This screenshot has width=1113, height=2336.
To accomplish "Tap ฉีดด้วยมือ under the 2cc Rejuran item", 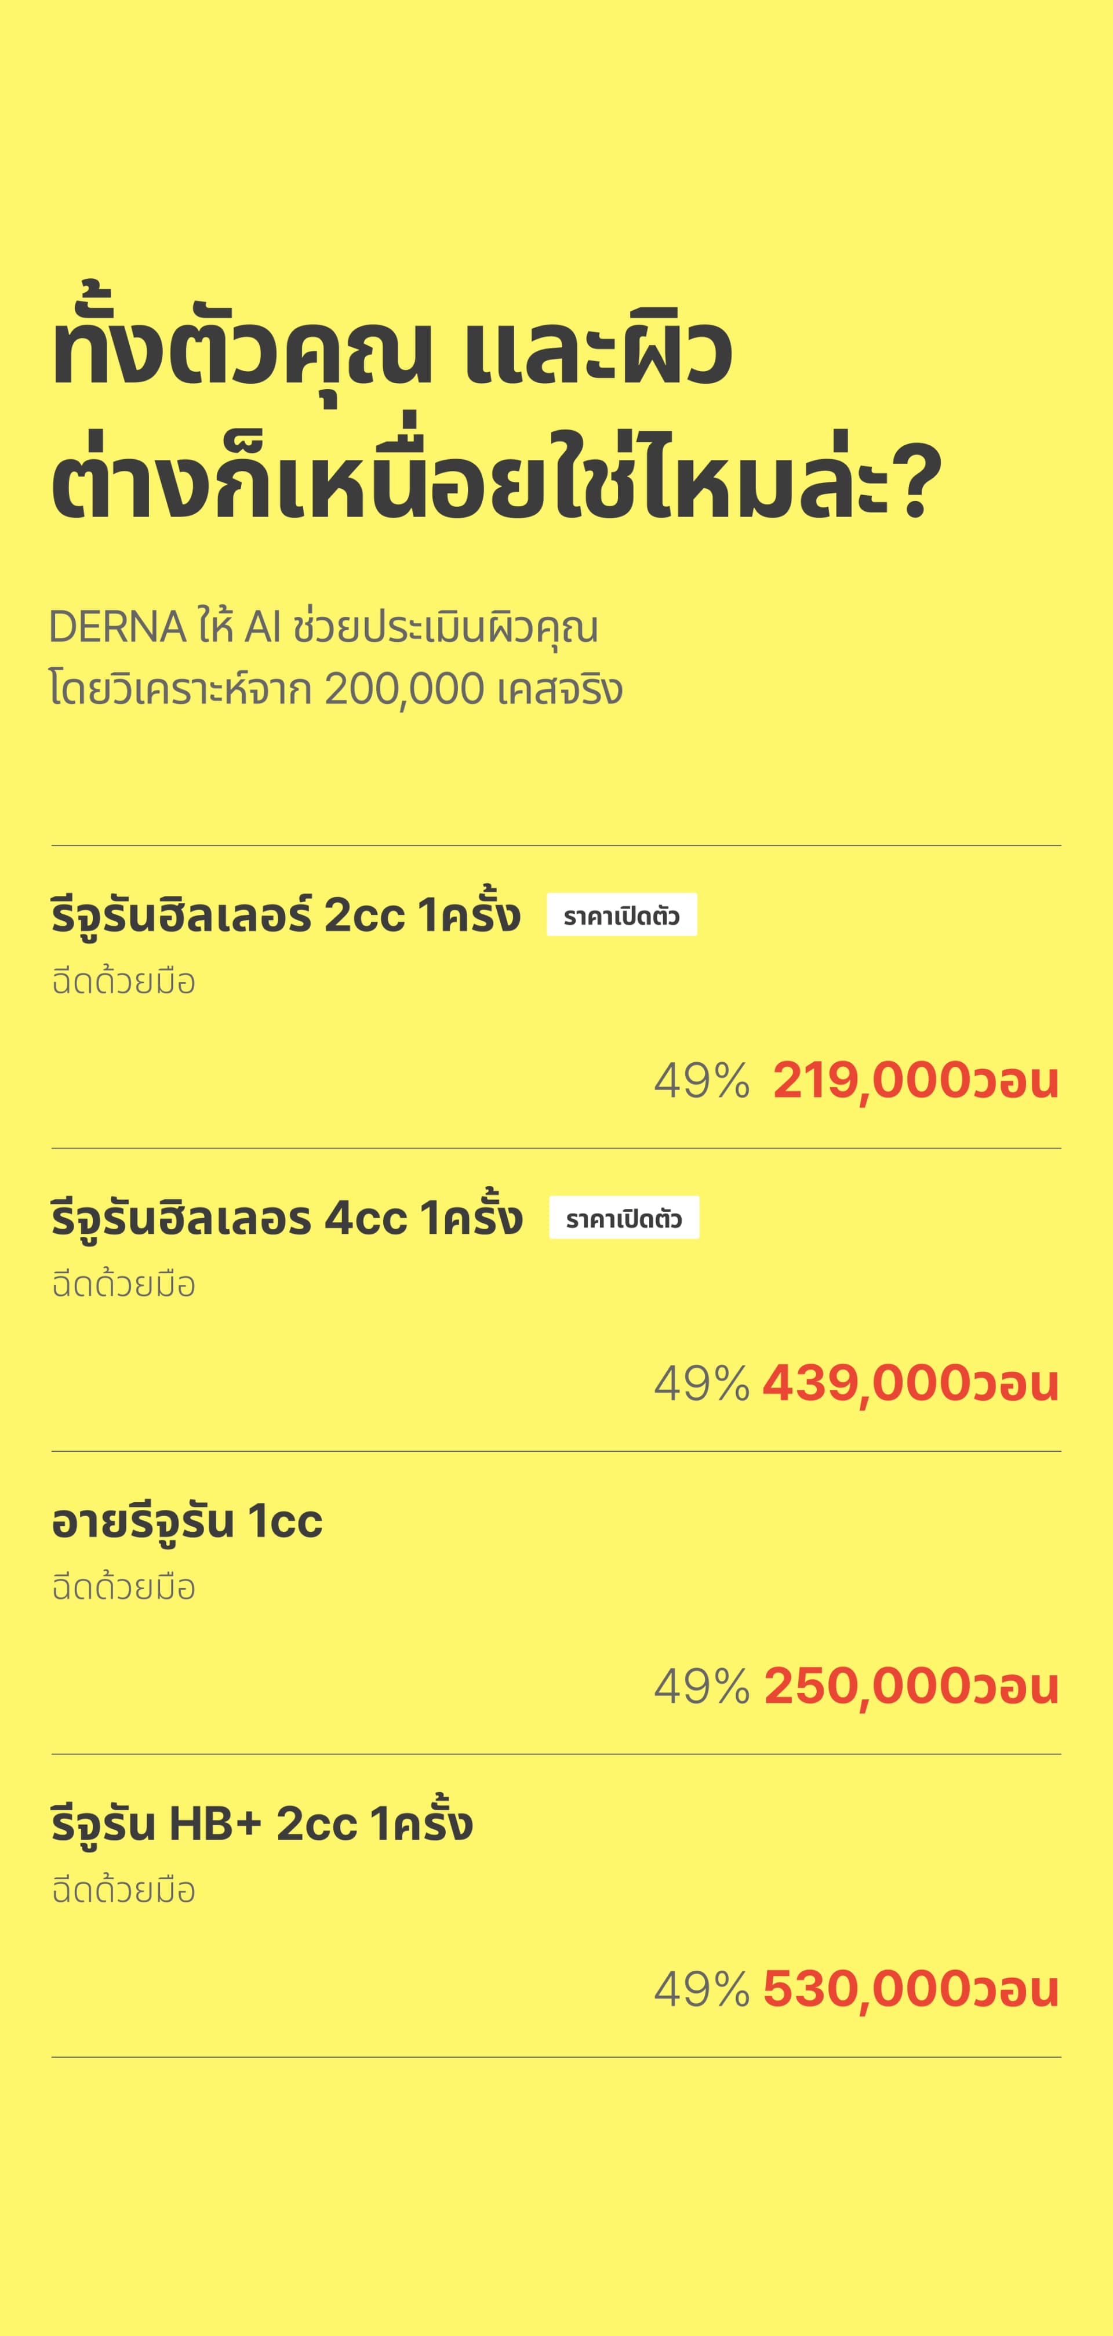I will click(x=124, y=982).
